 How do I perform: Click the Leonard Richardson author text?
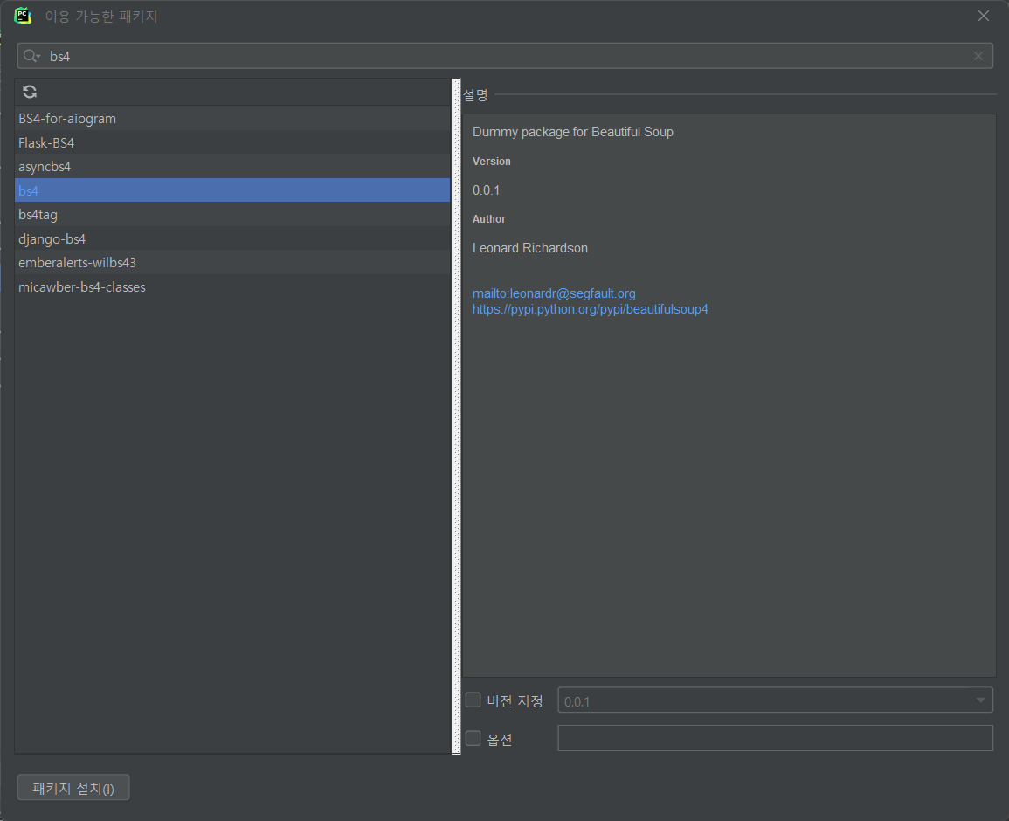click(529, 248)
